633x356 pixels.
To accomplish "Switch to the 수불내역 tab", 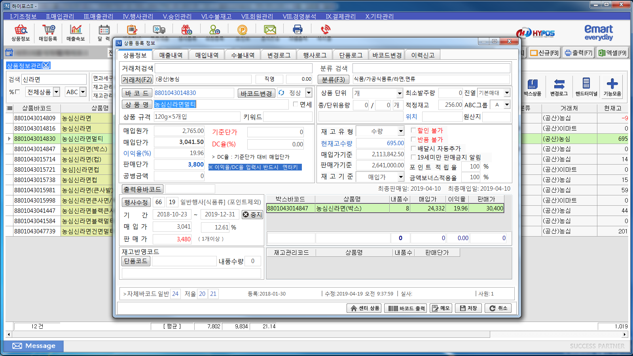I will point(243,55).
